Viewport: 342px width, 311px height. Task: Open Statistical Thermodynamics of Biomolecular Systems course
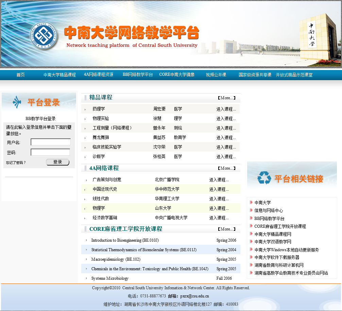[x=144, y=250]
